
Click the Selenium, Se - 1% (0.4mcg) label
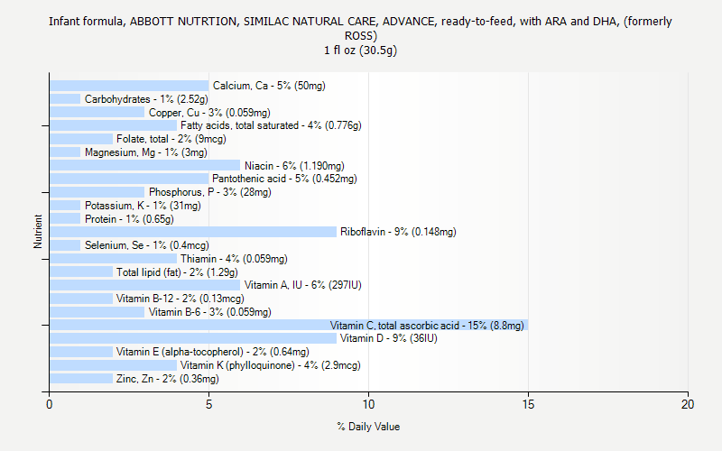pyautogui.click(x=147, y=245)
